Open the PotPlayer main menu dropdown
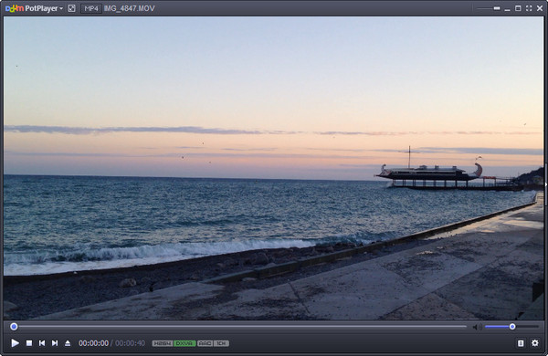The height and width of the screenshot is (356, 548). pos(35,8)
